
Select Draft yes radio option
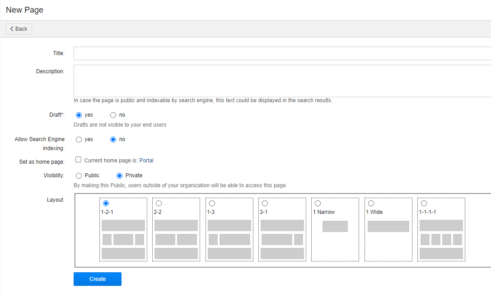point(79,115)
